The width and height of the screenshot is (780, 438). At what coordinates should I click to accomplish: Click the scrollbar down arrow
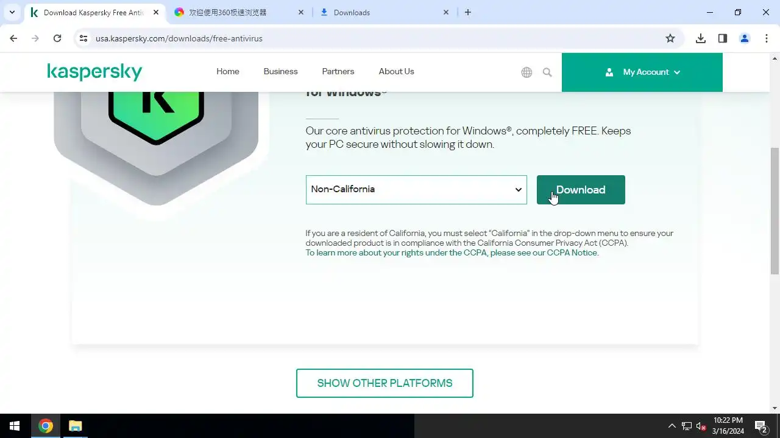(775, 408)
